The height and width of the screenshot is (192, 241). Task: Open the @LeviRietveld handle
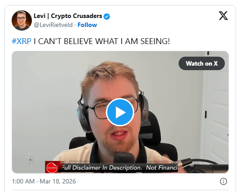coord(53,25)
